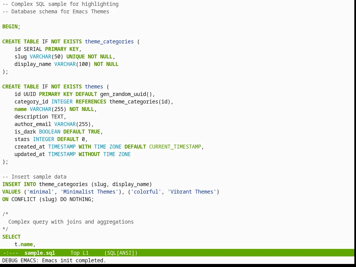Click VARCHAR(100) on display_name line
The height and width of the screenshot is (267, 356).
tap(73, 64)
